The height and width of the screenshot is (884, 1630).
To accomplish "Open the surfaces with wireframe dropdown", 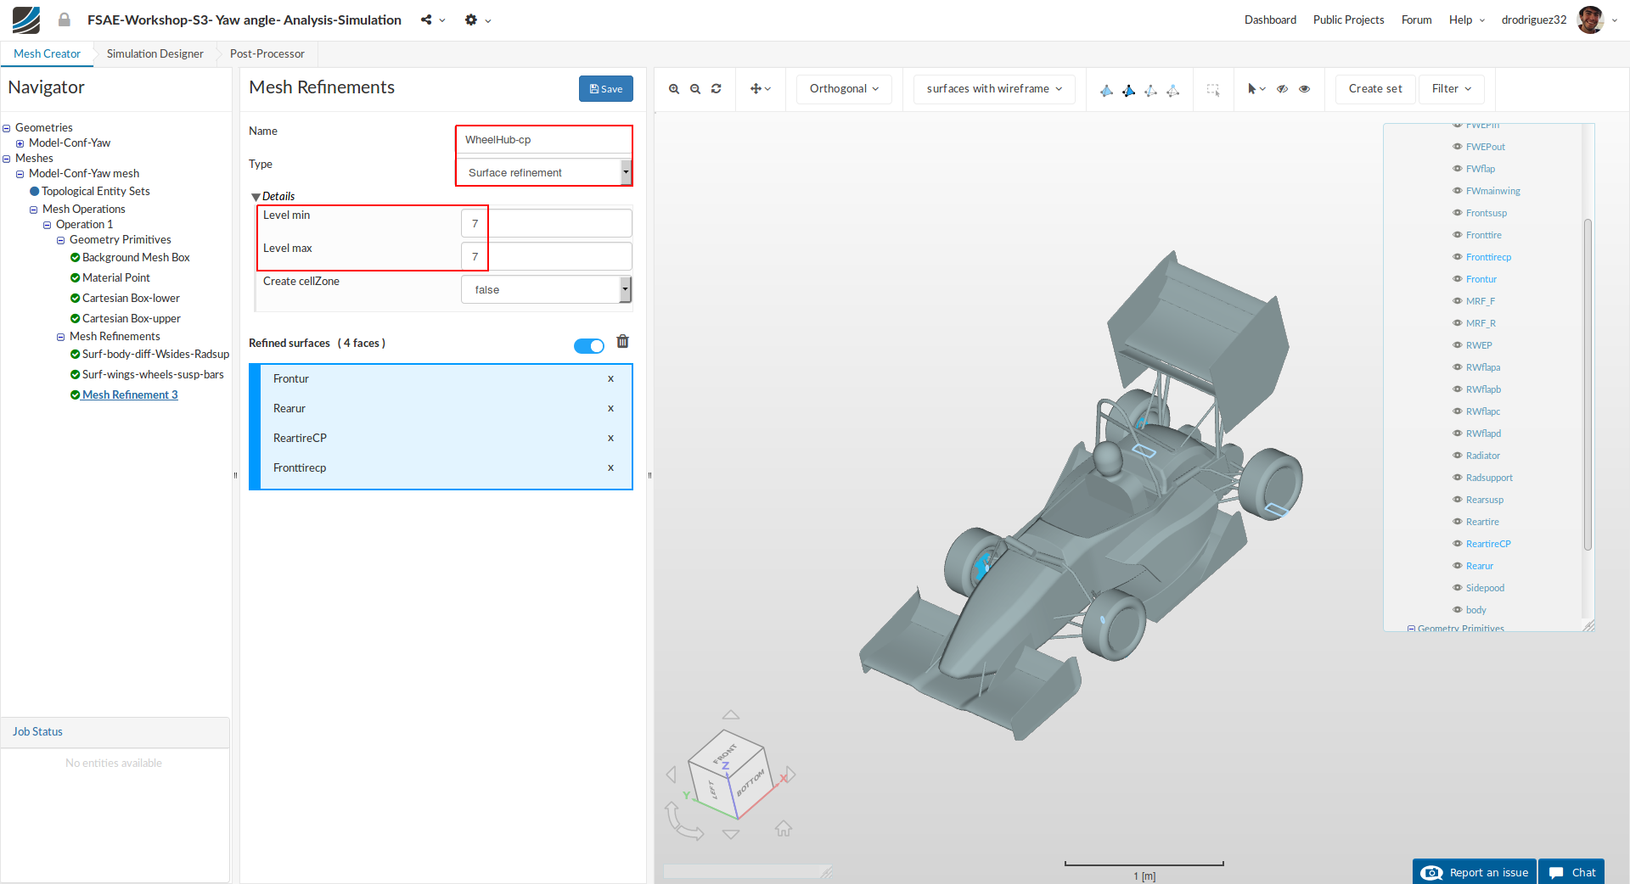I will 993,89.
